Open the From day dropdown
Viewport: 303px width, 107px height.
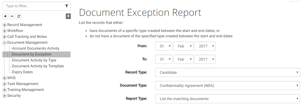164,46
